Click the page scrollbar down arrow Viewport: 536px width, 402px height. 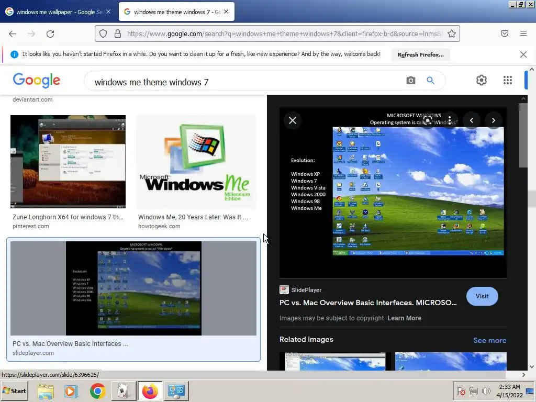(532, 366)
